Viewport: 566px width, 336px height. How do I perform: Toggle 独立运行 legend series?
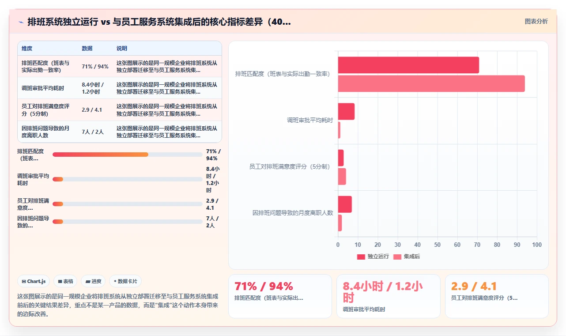click(373, 257)
